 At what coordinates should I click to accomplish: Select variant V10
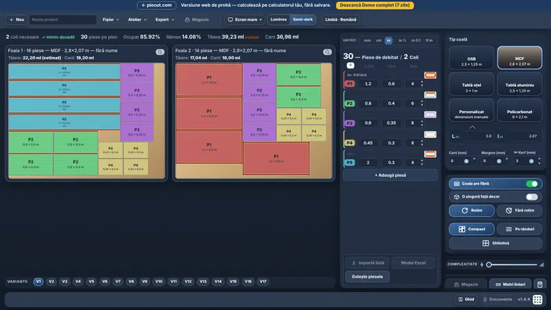tap(159, 282)
